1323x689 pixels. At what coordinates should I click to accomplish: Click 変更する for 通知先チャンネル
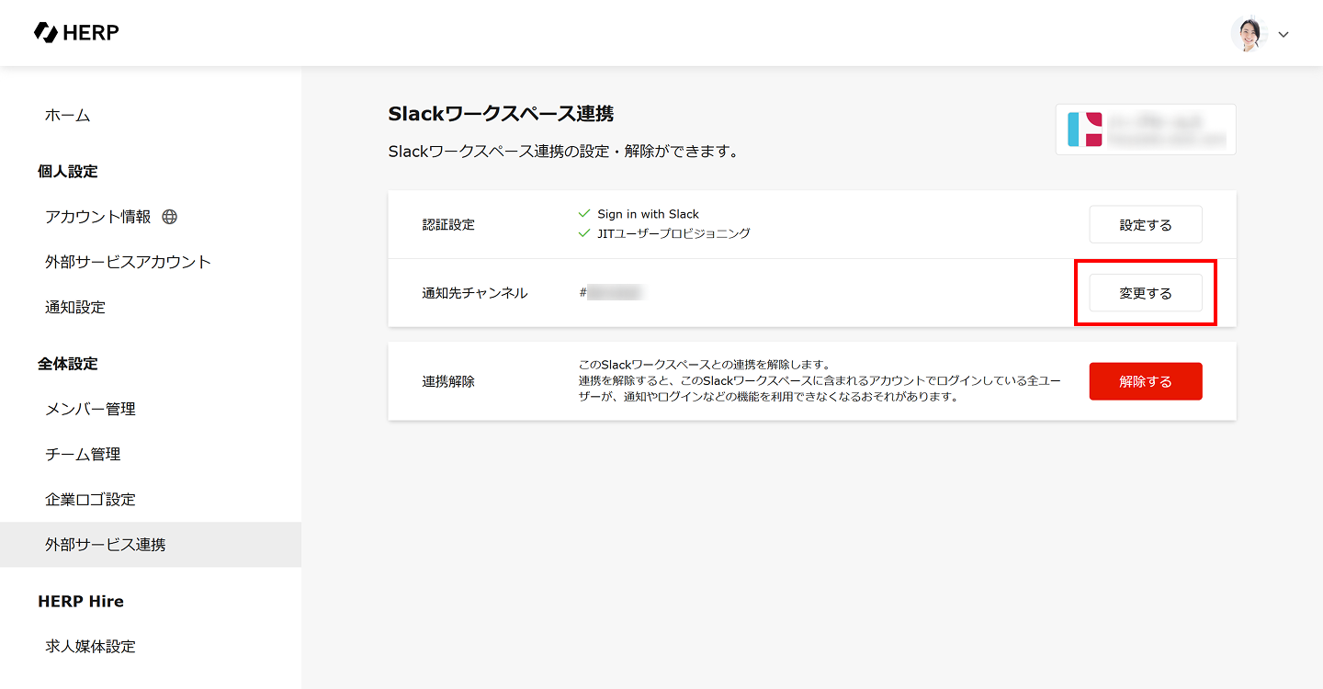(1146, 293)
